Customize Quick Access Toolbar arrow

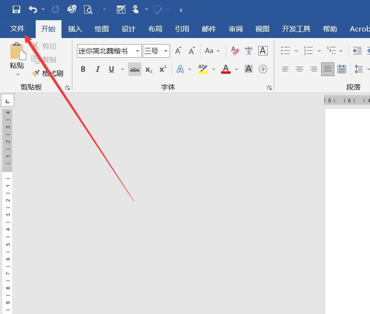pyautogui.click(x=181, y=10)
